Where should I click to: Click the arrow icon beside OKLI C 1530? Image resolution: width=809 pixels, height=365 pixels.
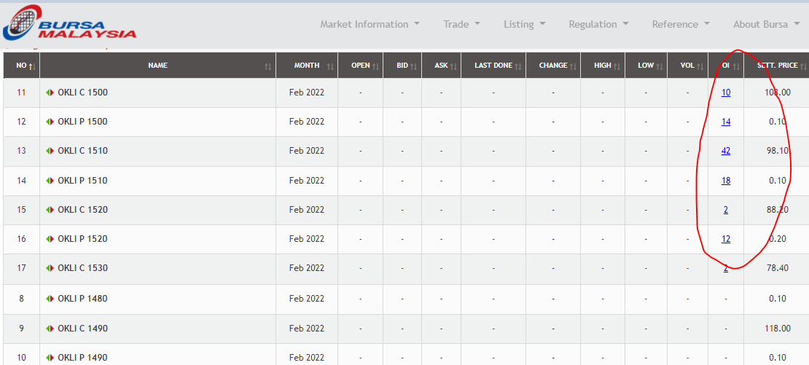[50, 268]
